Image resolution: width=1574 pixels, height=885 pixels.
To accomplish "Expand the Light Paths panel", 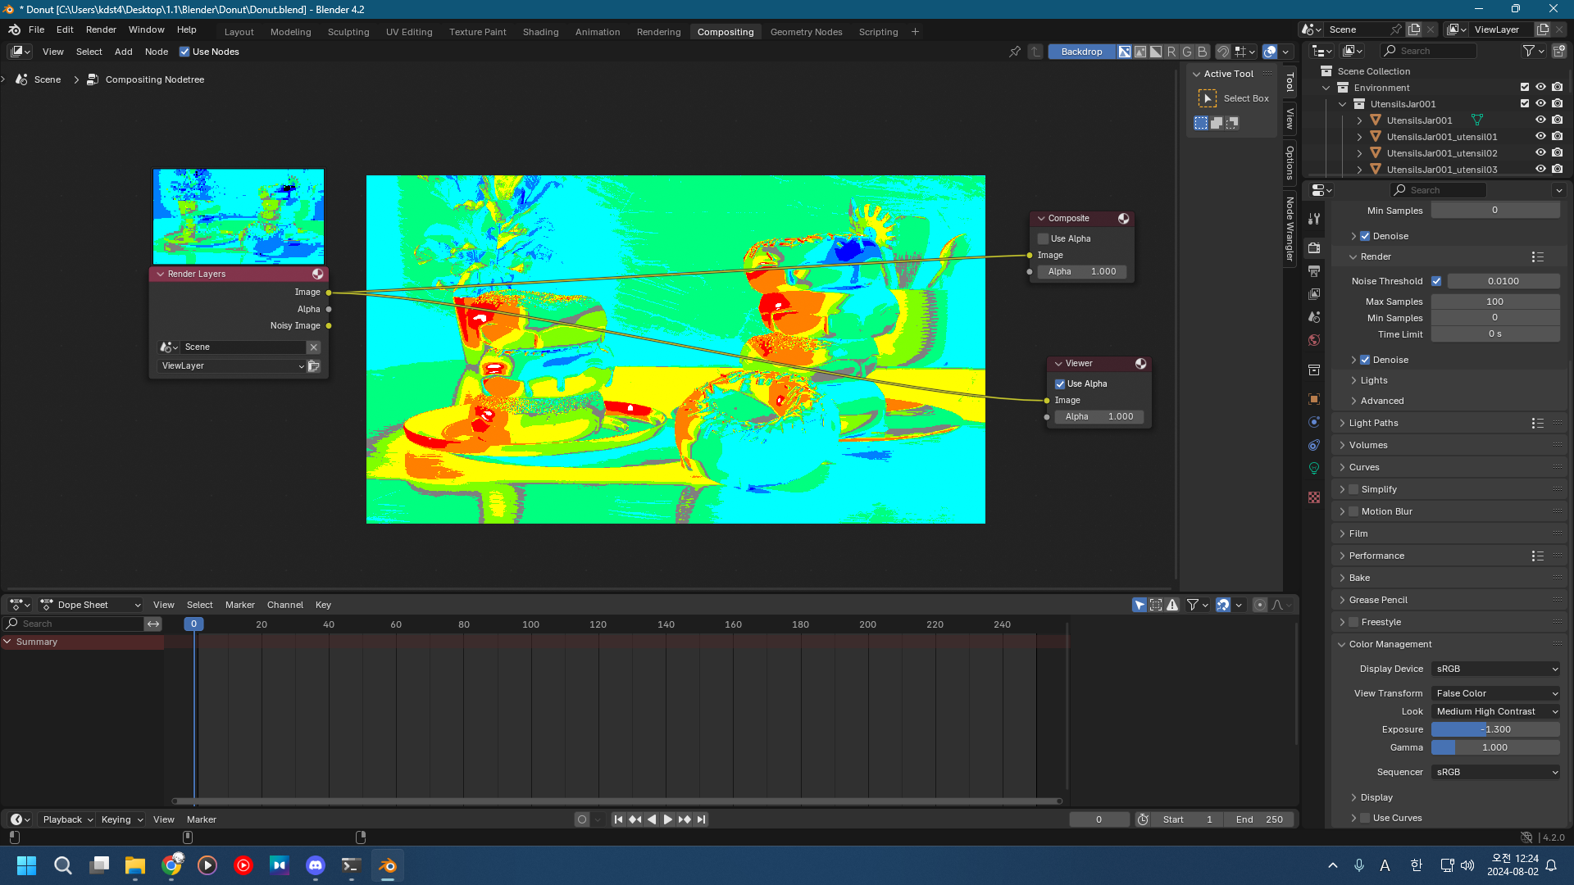I will click(1374, 423).
